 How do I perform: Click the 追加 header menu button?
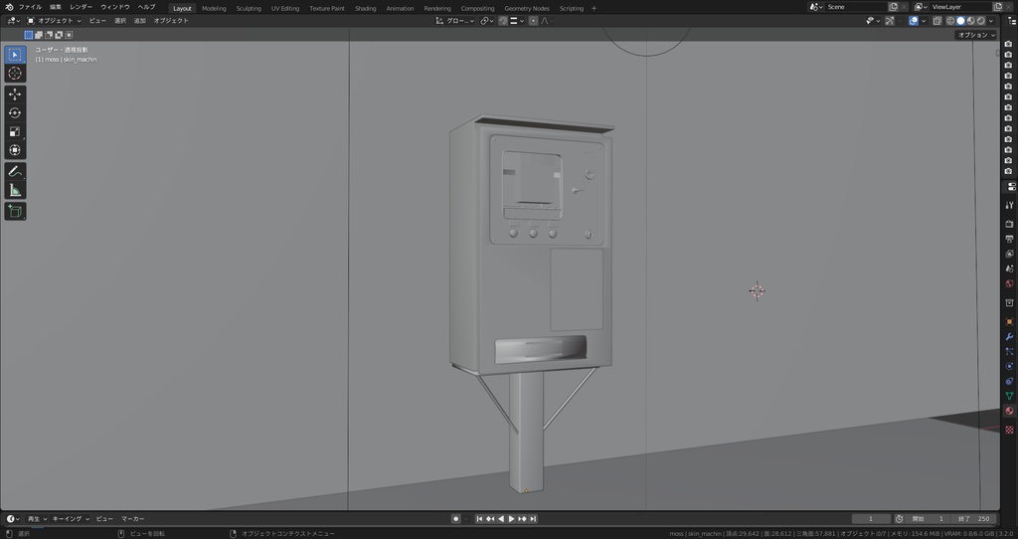click(x=139, y=20)
